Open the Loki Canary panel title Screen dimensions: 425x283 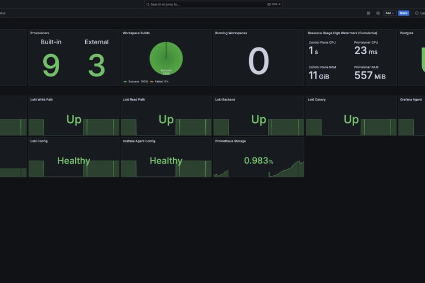pyautogui.click(x=317, y=99)
